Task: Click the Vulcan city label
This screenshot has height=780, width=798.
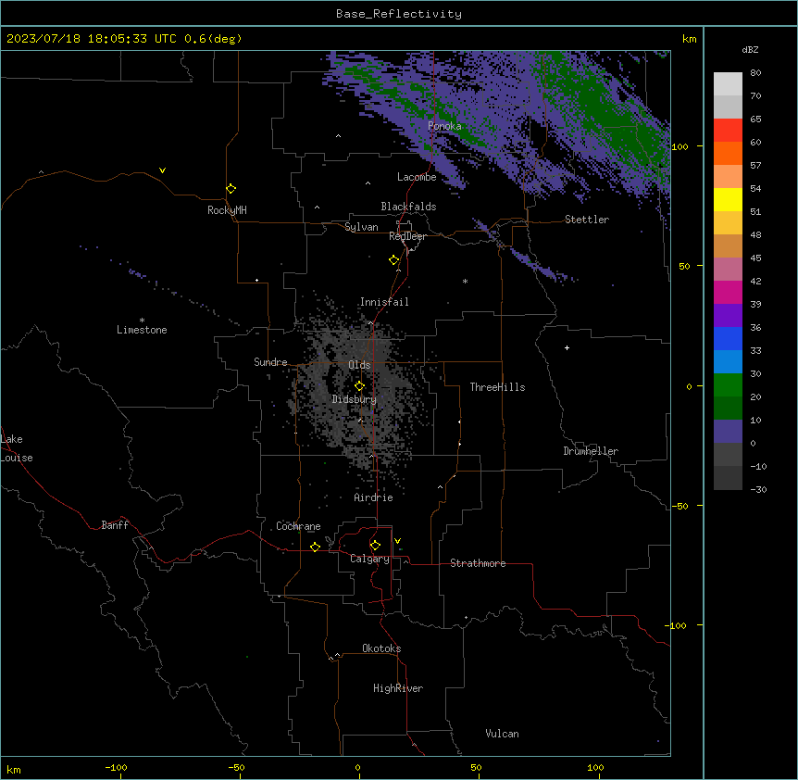Action: click(x=503, y=734)
